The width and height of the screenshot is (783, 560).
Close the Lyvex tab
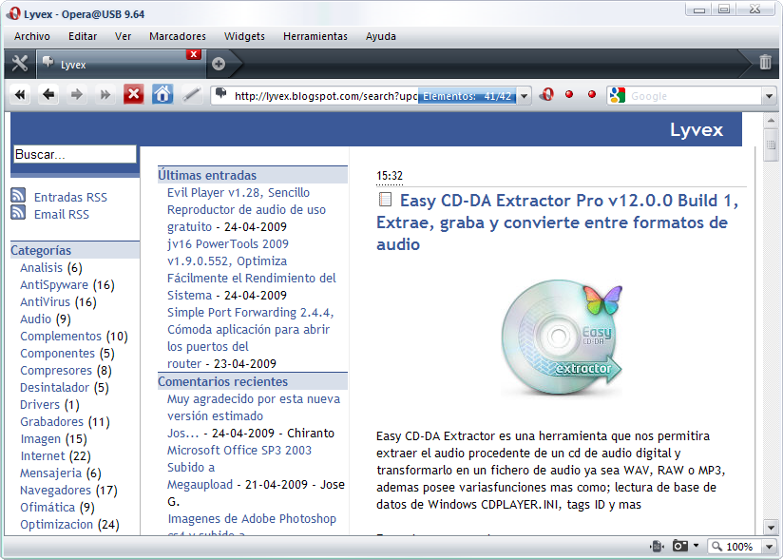[x=194, y=54]
